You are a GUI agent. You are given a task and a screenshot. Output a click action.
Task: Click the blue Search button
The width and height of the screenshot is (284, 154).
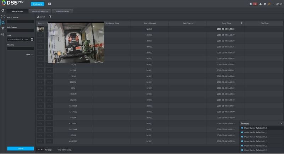pyautogui.click(x=21, y=149)
